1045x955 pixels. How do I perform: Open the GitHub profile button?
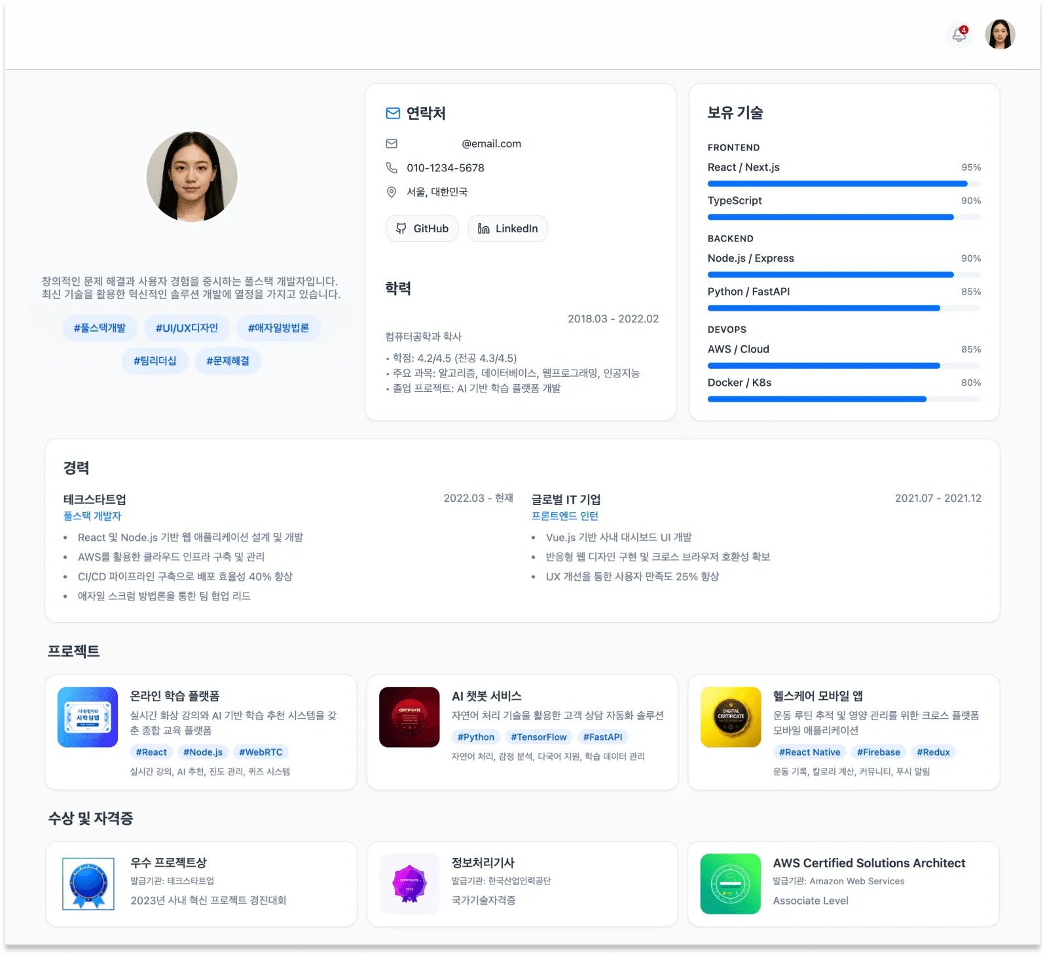[422, 228]
